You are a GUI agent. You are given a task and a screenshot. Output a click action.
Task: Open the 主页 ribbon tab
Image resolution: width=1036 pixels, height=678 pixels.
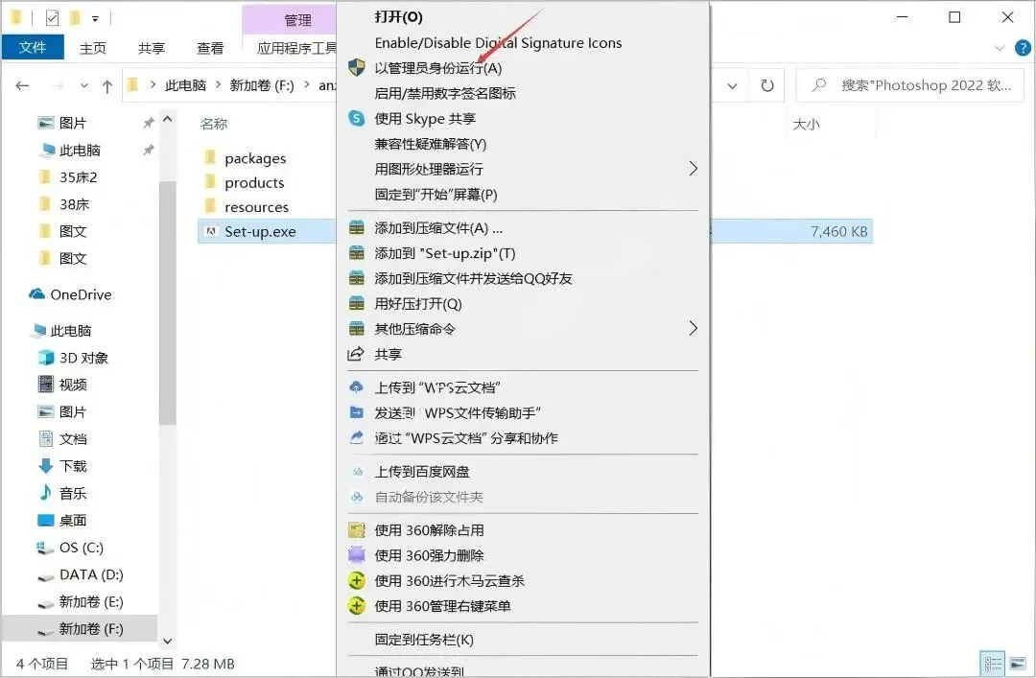click(x=92, y=48)
